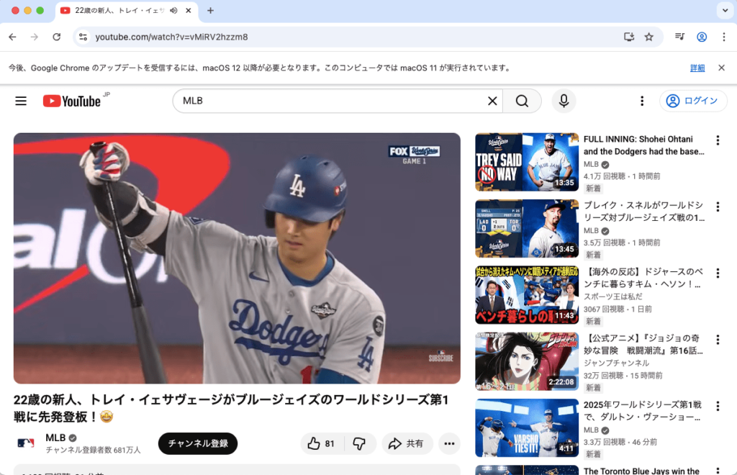The image size is (737, 475).
Task: Open Blake Snell 13:45 video thumbnail
Action: coord(527,228)
